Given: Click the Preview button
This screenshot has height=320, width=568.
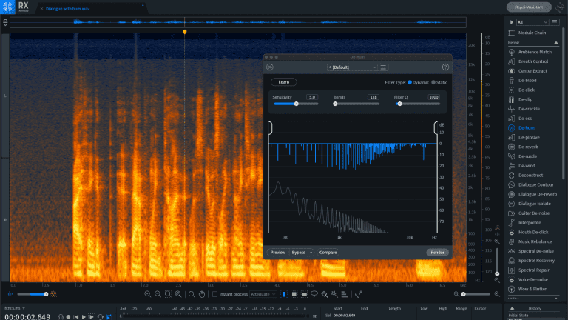Looking at the screenshot, I should point(278,252).
